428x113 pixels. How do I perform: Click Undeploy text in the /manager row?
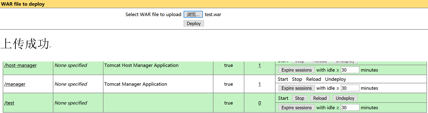(335, 79)
